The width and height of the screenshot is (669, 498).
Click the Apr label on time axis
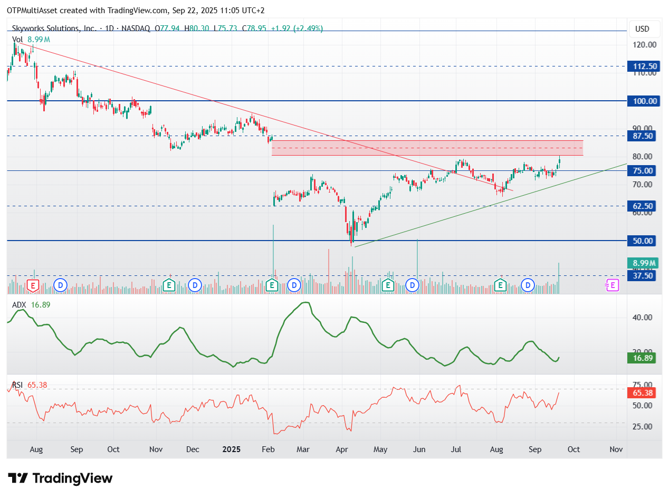[x=341, y=449]
